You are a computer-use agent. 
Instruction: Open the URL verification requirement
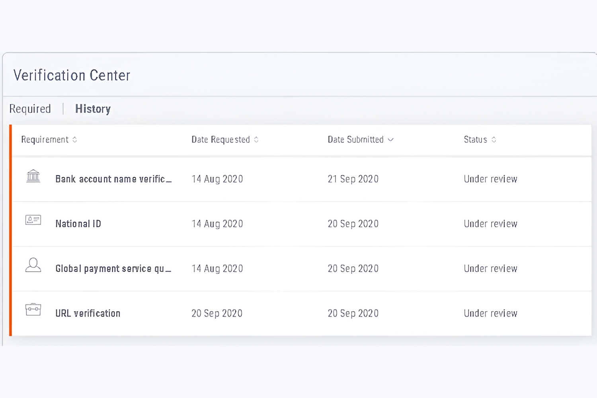88,314
